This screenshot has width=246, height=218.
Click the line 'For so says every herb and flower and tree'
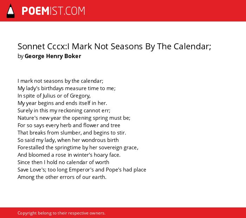tap(69, 125)
